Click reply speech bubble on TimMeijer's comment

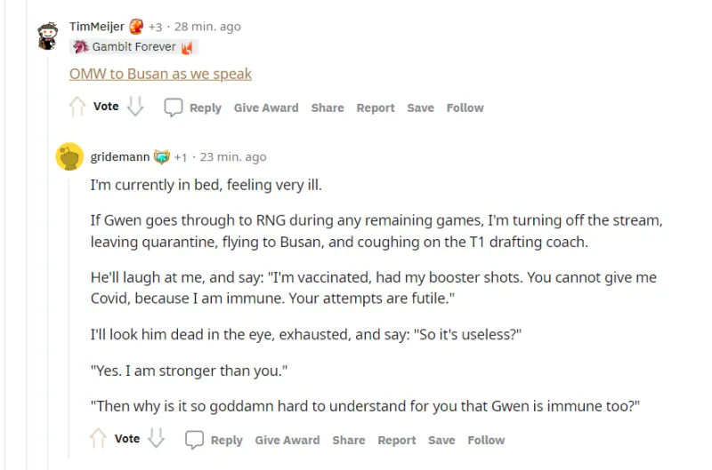tap(174, 108)
